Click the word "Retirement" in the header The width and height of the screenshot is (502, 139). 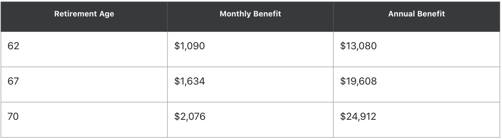tap(76, 14)
